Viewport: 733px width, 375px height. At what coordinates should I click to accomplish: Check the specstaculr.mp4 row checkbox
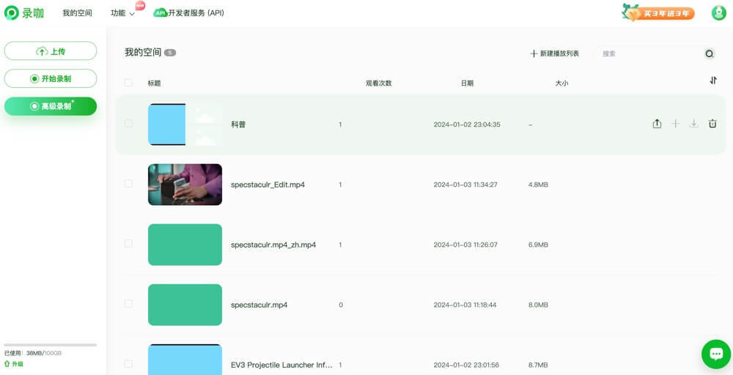tap(128, 303)
